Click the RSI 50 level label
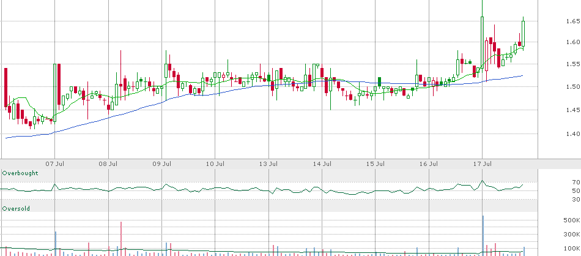Screen dimensions: 581x256 point(576,191)
